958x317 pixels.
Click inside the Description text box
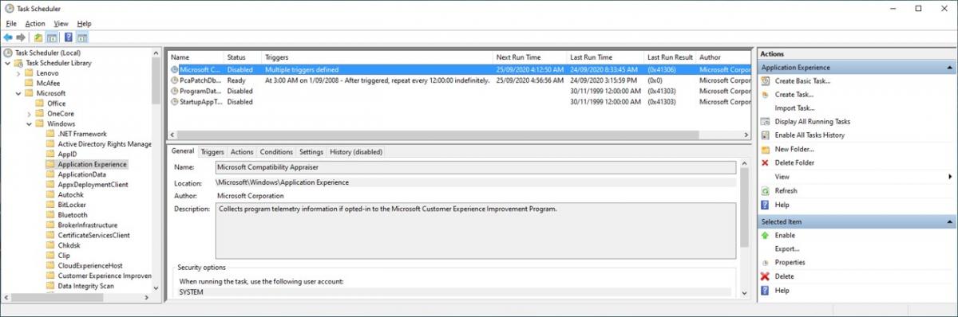pos(476,231)
